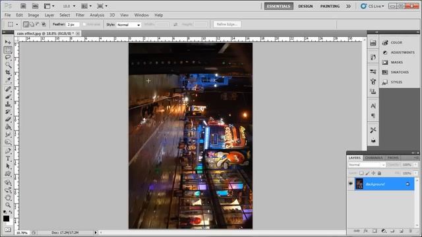Image resolution: width=422 pixels, height=237 pixels.
Task: Open the Layer menu
Action: (x=49, y=15)
